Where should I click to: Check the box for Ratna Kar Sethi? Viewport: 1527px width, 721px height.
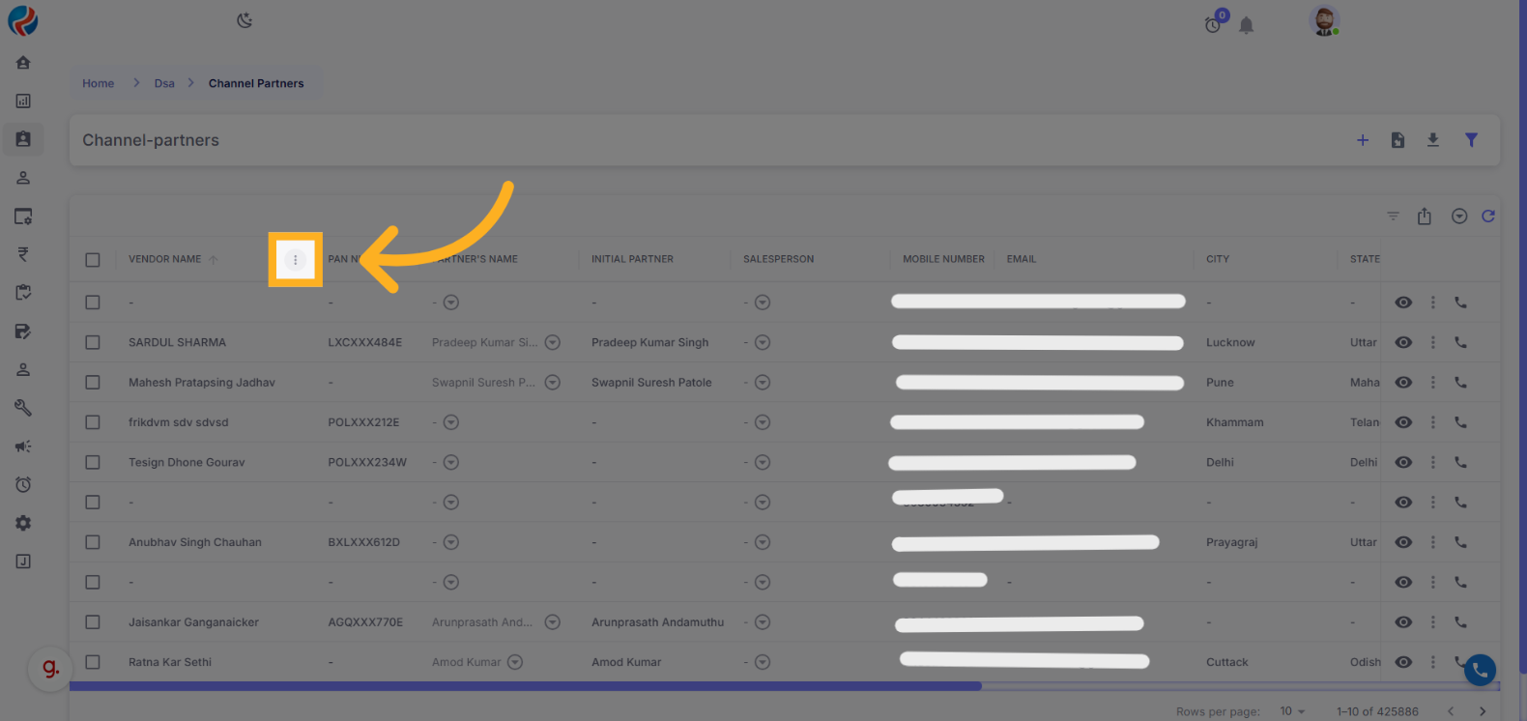point(93,662)
